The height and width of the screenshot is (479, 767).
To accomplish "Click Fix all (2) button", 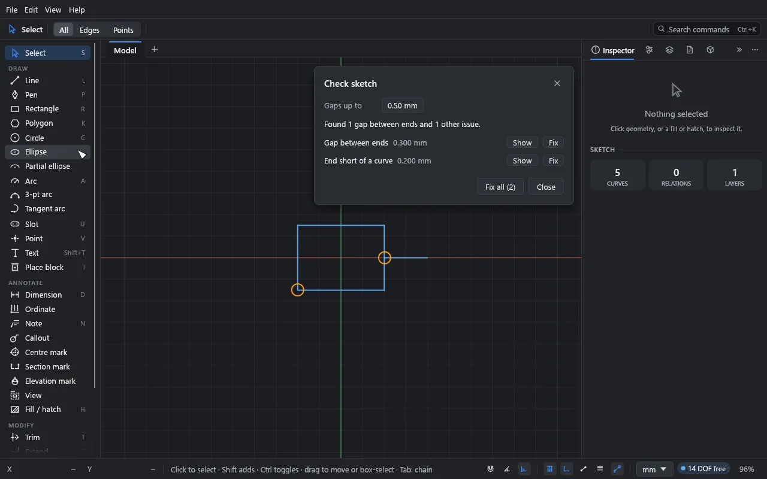I will click(500, 187).
